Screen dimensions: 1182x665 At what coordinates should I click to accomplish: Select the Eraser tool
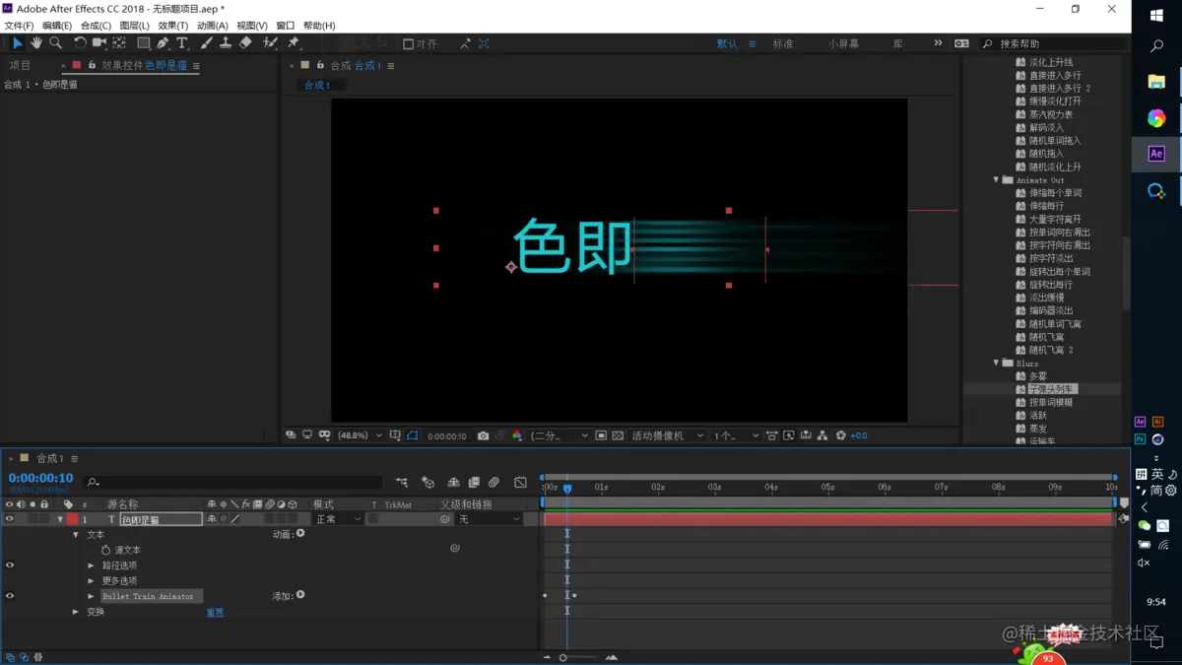(245, 43)
